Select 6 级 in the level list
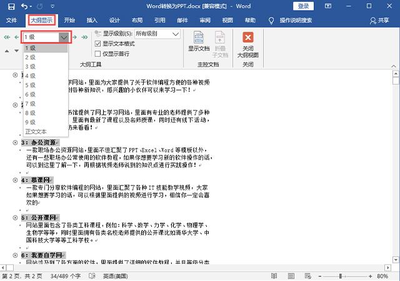Screen dimensions: 400x281 click(x=46, y=94)
